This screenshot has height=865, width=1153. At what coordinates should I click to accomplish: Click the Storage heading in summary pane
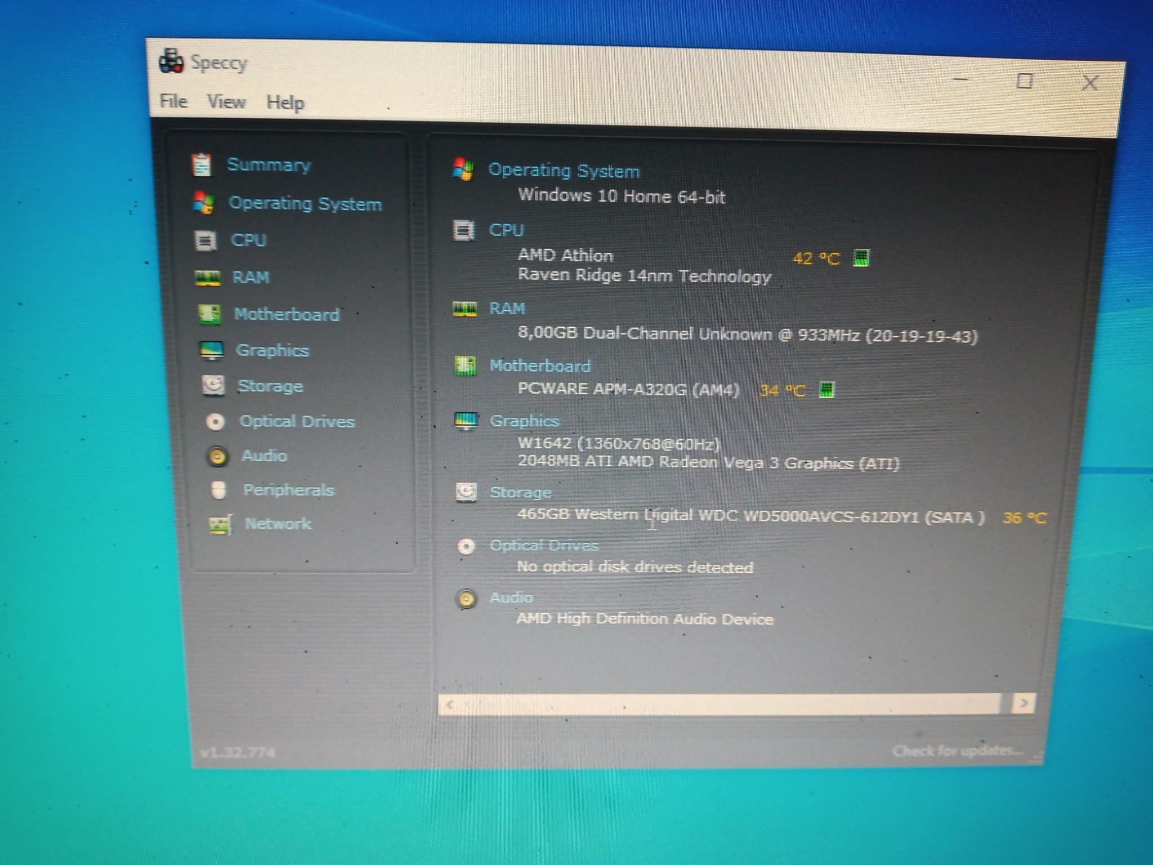(x=521, y=492)
